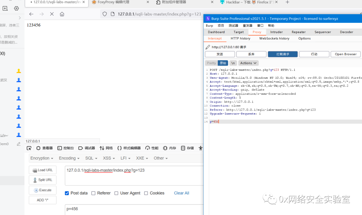Click in the post data p=456 field

click(134, 209)
